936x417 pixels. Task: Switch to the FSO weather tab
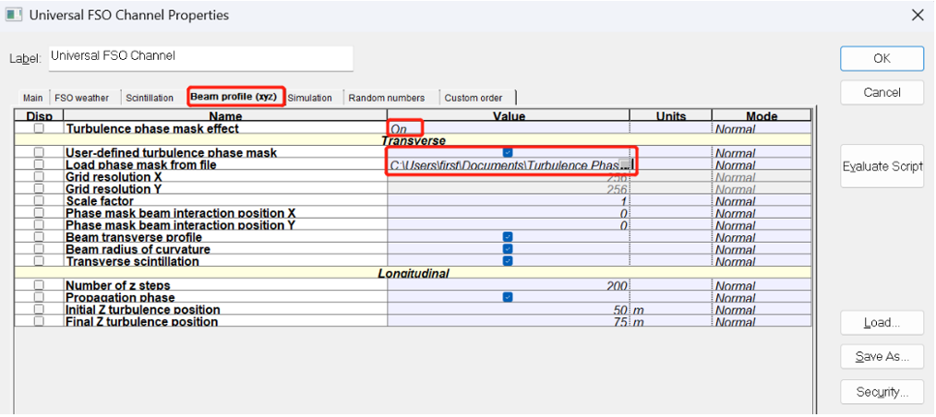tap(81, 98)
